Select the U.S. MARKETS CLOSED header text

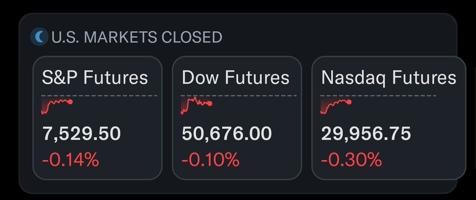pyautogui.click(x=136, y=37)
